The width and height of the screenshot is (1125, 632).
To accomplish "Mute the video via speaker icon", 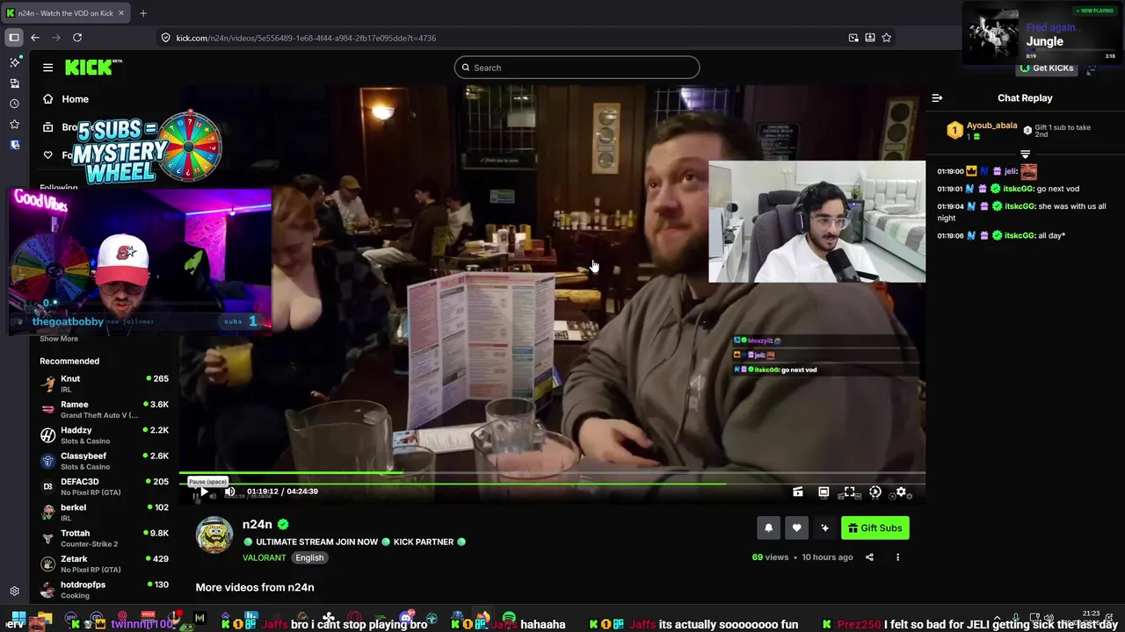I will [x=229, y=492].
